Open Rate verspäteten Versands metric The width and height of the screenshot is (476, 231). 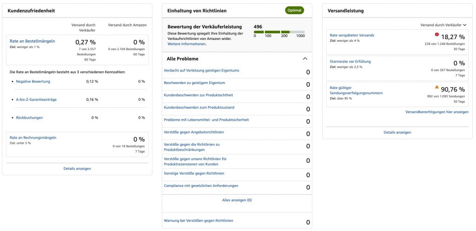click(352, 35)
